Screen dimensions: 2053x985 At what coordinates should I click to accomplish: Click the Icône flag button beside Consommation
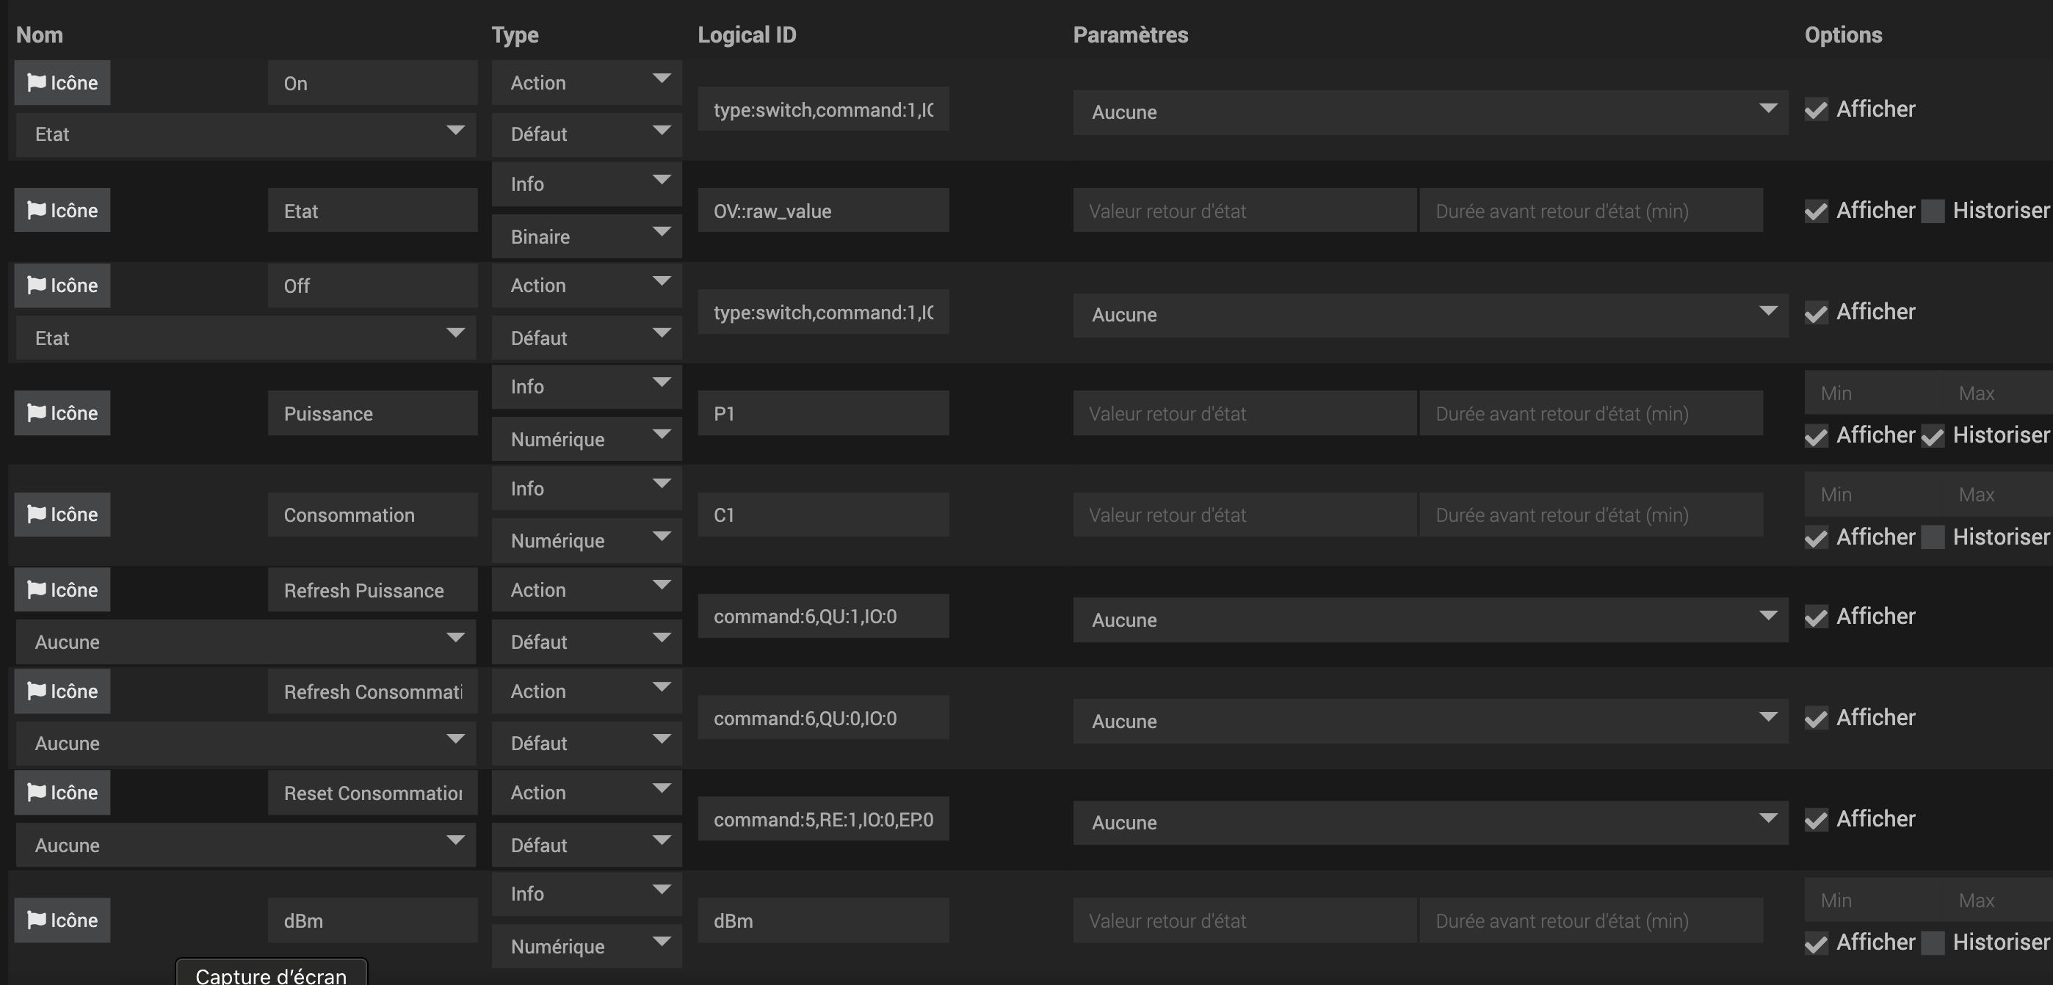click(62, 515)
